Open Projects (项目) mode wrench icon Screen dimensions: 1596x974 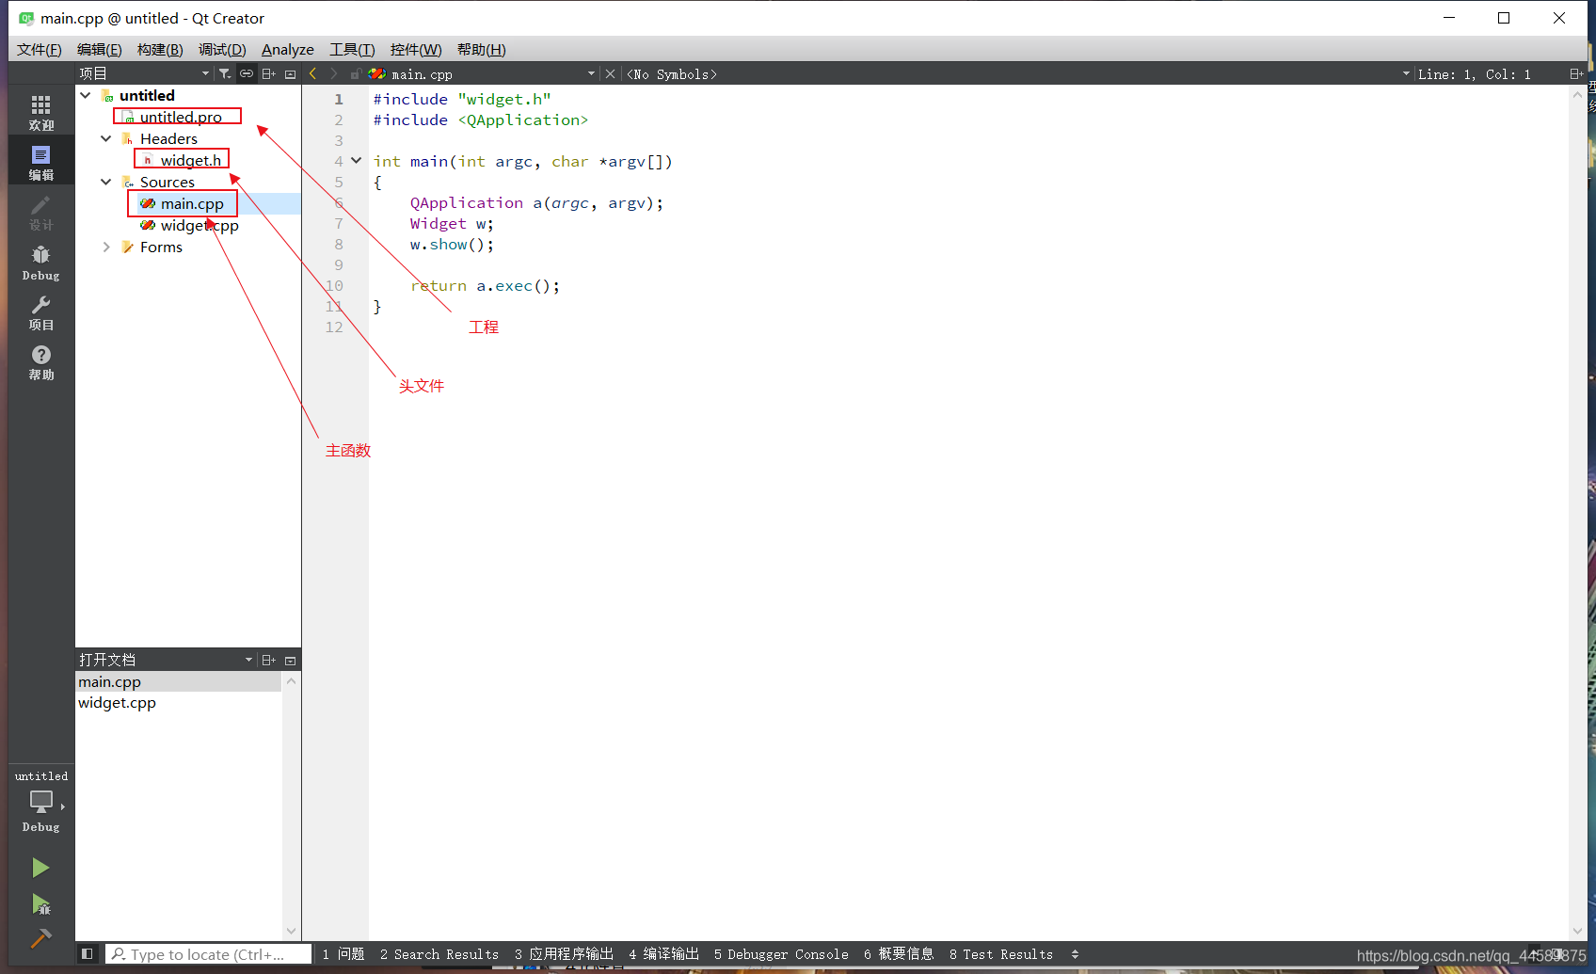coord(40,312)
